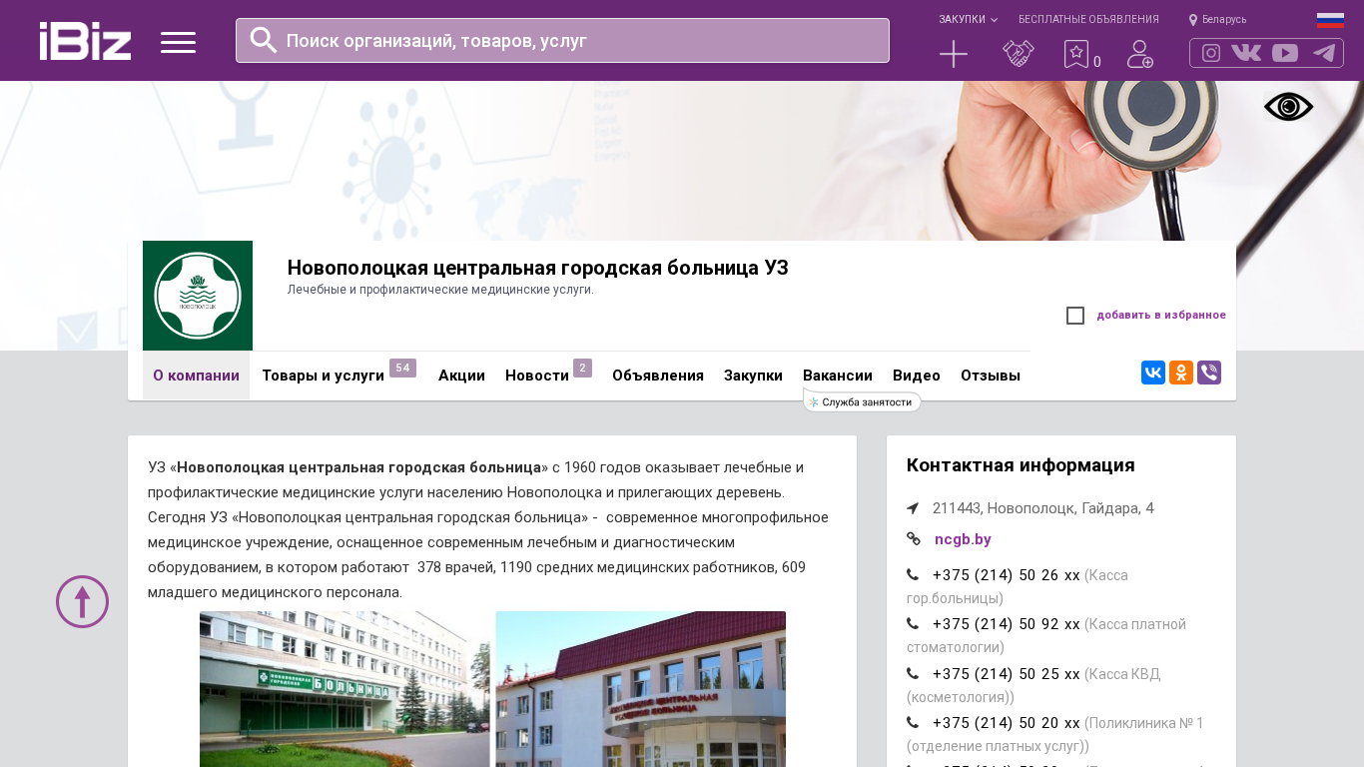This screenshot has width=1364, height=767.
Task: Click the search magnifier icon
Action: coord(263,40)
